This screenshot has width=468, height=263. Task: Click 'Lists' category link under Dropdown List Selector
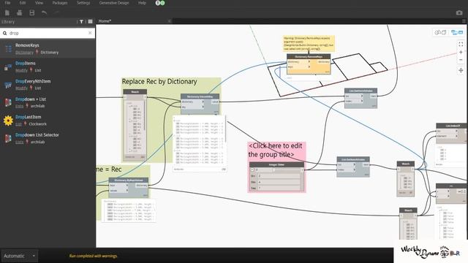(20, 142)
